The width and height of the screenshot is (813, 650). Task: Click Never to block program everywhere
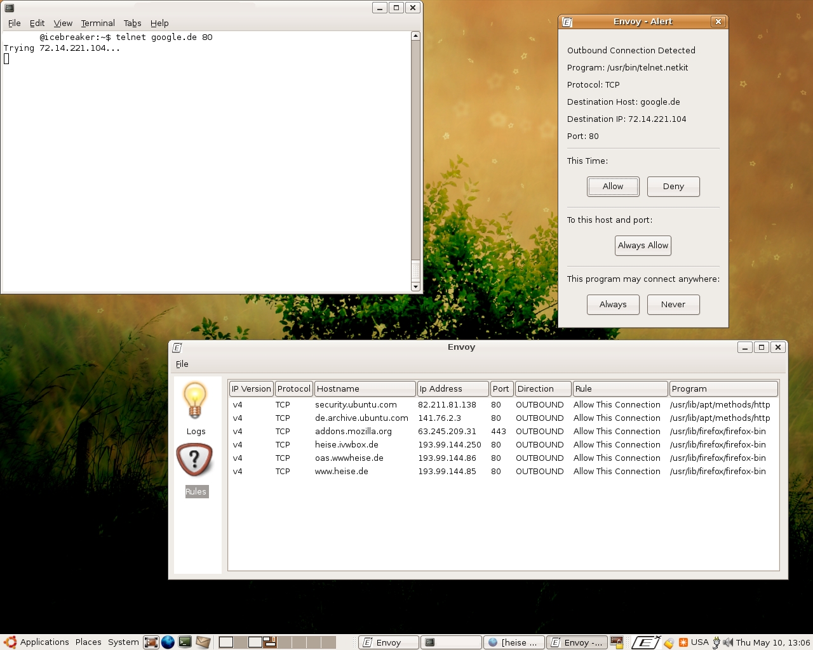(673, 305)
